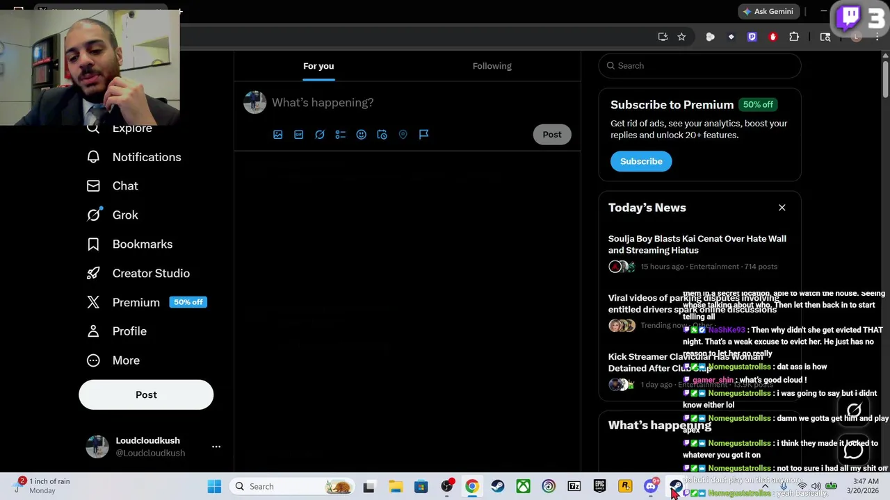Click the large Post button in sidebar
Image resolution: width=890 pixels, height=500 pixels.
pos(146,394)
